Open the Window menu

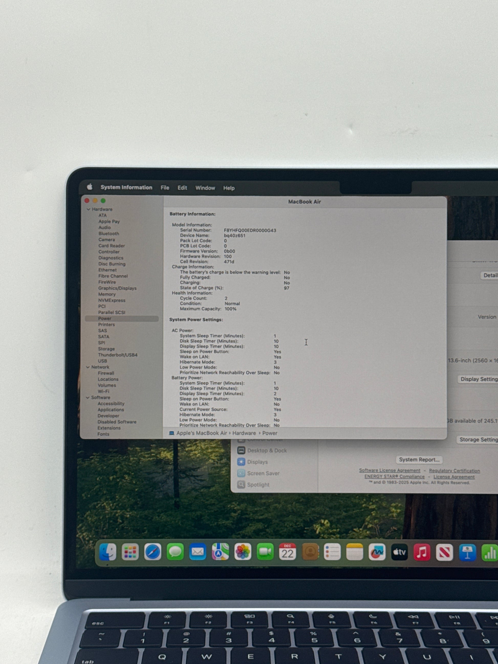click(205, 188)
